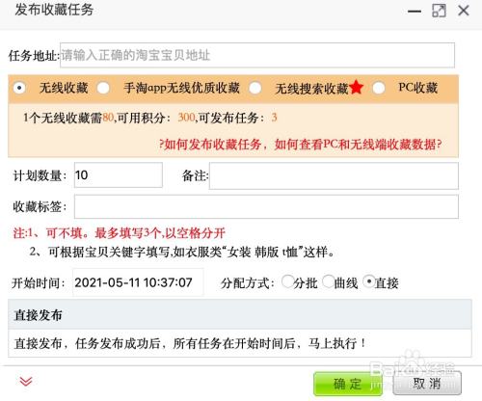Close the 发布收藏任务 dialog
The height and width of the screenshot is (401, 482).
pos(464,11)
